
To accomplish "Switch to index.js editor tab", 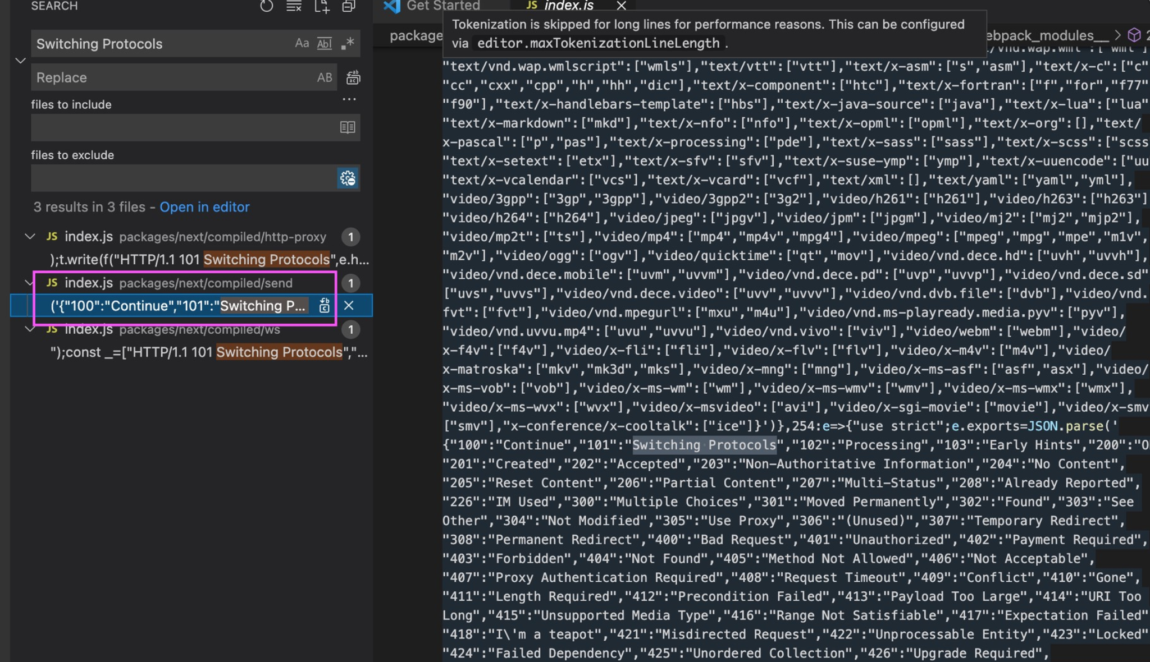I will pyautogui.click(x=569, y=6).
